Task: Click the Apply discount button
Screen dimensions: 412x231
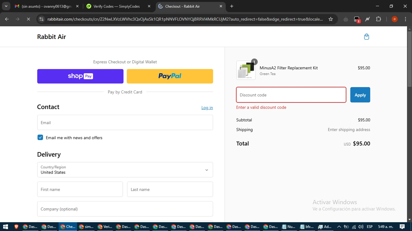Action: [360, 95]
